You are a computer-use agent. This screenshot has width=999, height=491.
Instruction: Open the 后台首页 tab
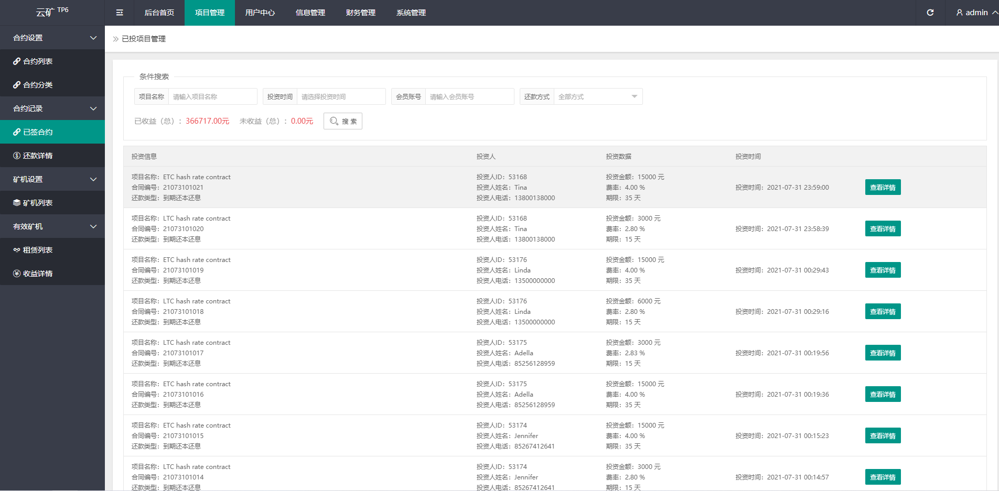pyautogui.click(x=159, y=13)
